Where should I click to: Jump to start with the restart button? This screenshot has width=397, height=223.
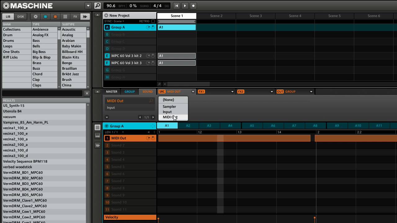coord(176,6)
